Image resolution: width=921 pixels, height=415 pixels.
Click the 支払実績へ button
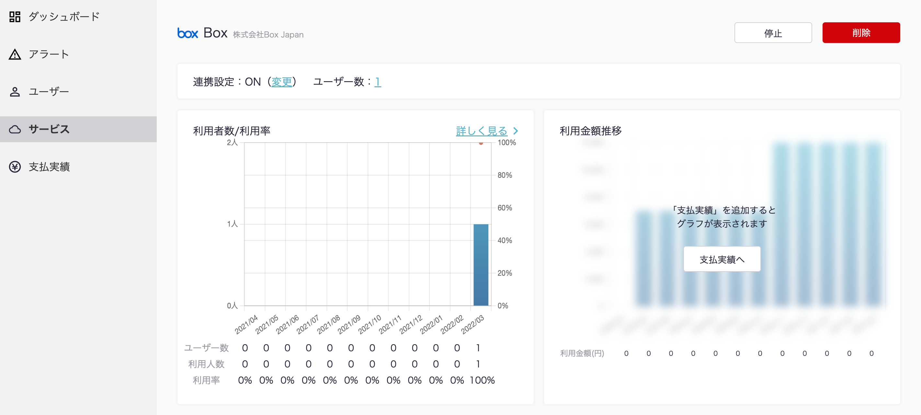pyautogui.click(x=722, y=259)
